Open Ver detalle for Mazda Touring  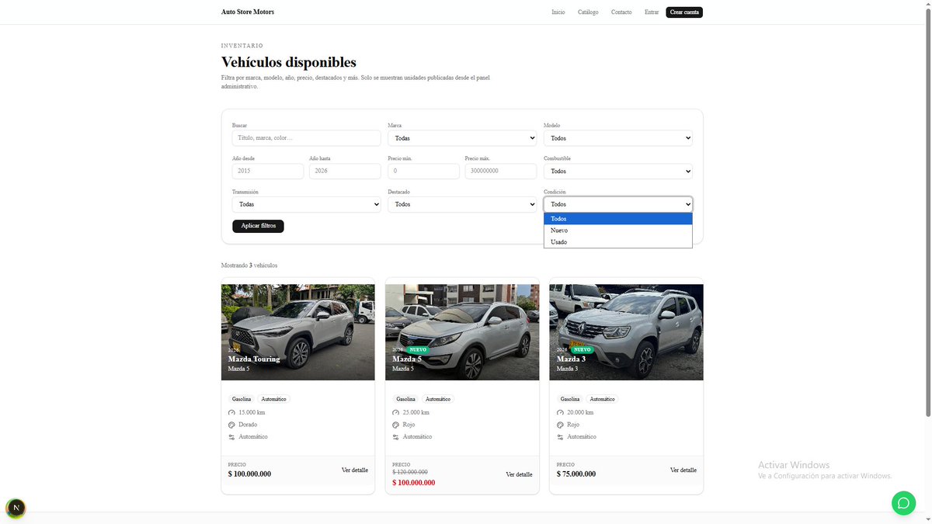[355, 470]
